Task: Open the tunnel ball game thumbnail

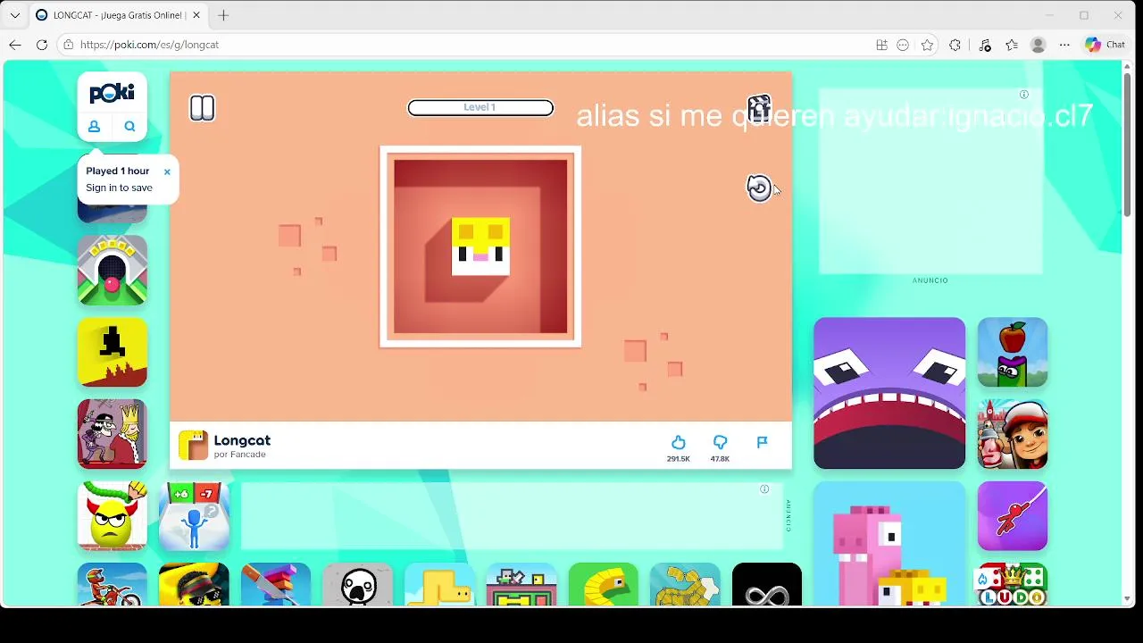Action: [x=112, y=271]
